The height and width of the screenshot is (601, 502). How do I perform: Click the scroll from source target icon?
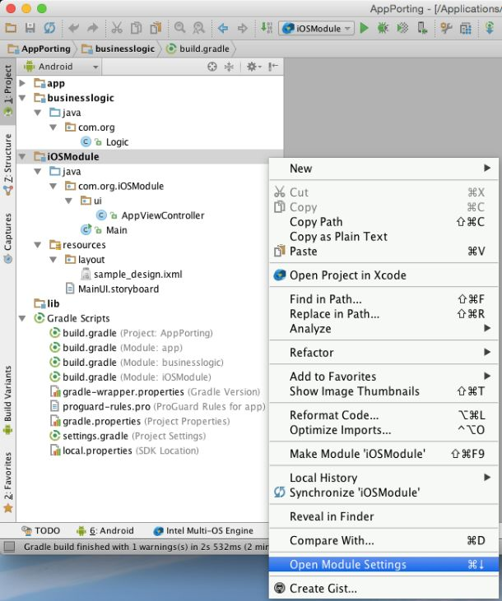(212, 67)
